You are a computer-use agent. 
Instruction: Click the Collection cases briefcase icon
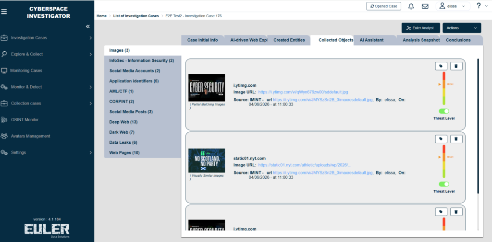coord(4,104)
